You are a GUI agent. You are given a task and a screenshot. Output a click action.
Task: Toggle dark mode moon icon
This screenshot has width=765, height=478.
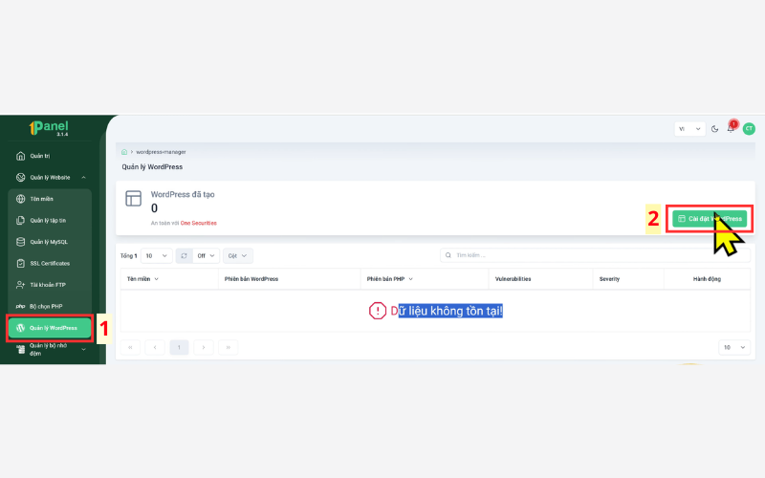coord(714,129)
